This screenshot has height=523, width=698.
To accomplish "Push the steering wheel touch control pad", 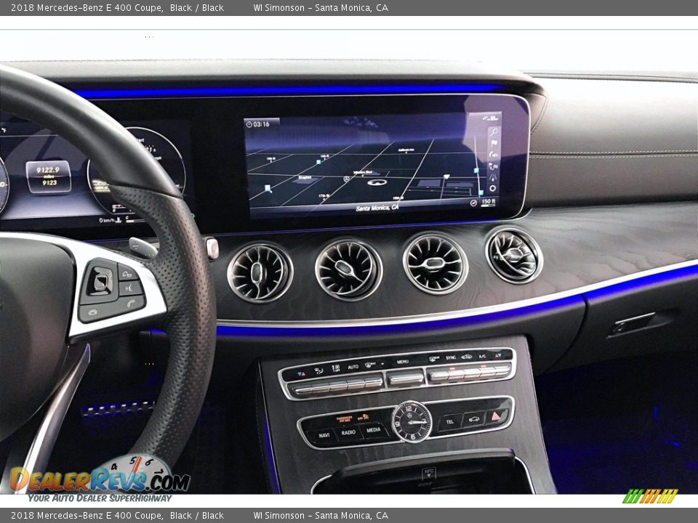I will pos(100,281).
